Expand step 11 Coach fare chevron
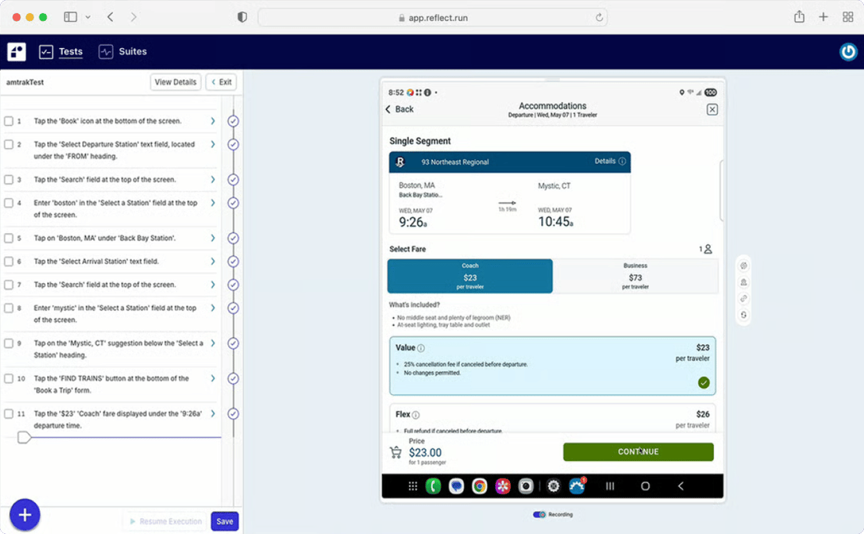 pyautogui.click(x=213, y=414)
